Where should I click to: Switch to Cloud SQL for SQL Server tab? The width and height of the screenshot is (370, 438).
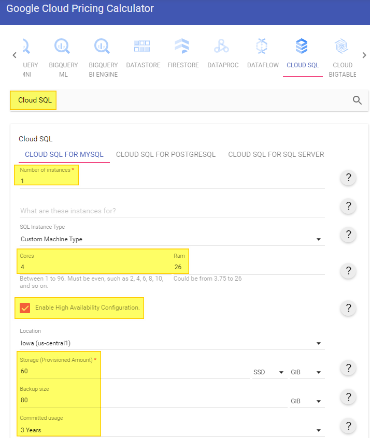coord(276,154)
